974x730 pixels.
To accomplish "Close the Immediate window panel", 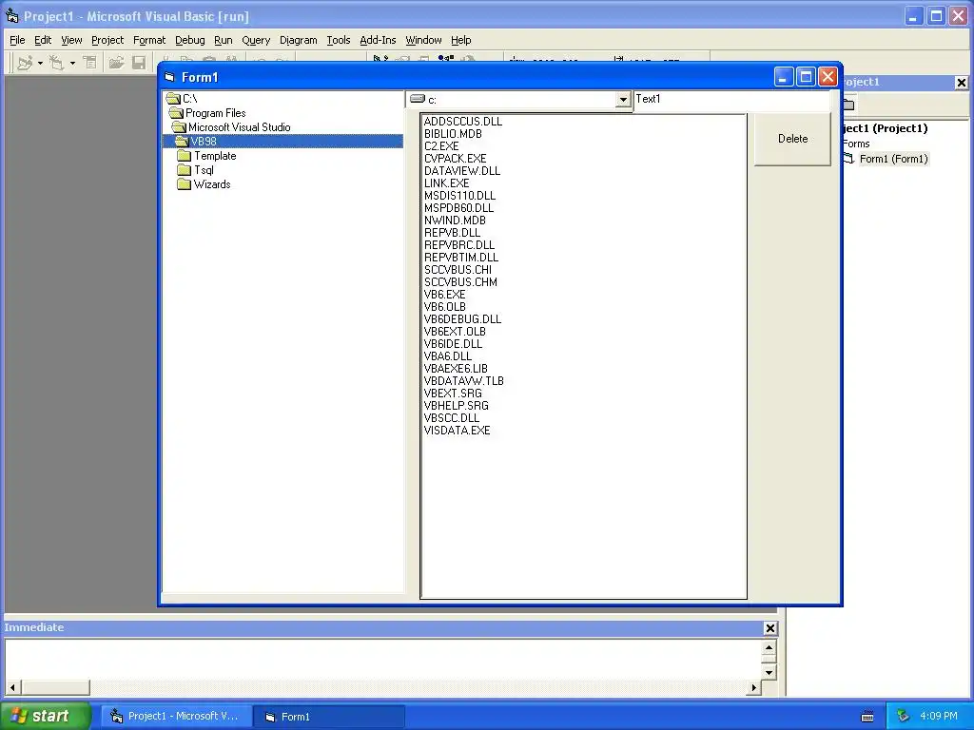I will 770,628.
